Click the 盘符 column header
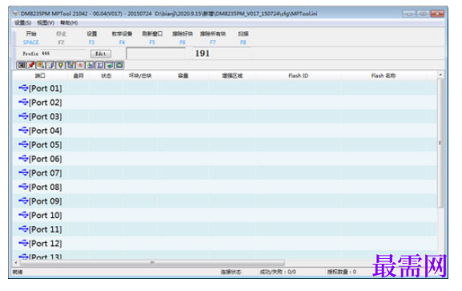Screen dimensions: 462x291 click(78, 76)
